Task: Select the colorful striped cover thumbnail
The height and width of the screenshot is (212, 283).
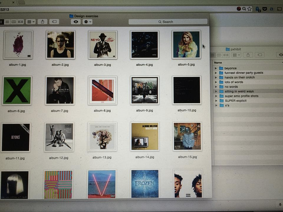Action: click(58, 184)
